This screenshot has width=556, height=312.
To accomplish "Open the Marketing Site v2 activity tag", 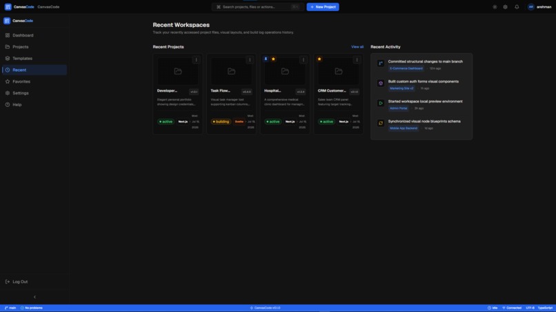I will pos(401,88).
